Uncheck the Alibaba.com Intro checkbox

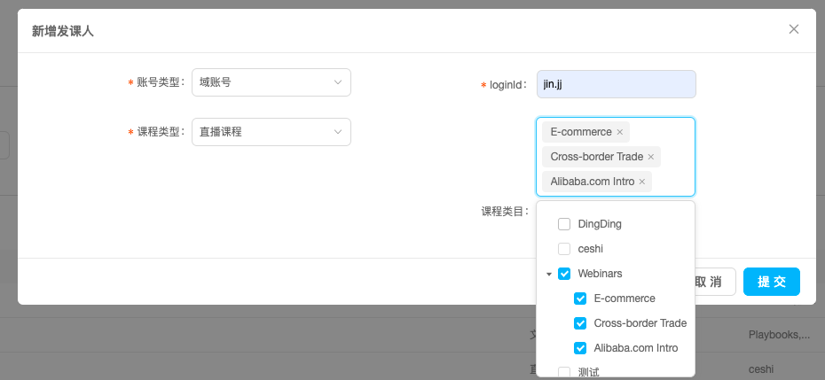[x=580, y=348]
